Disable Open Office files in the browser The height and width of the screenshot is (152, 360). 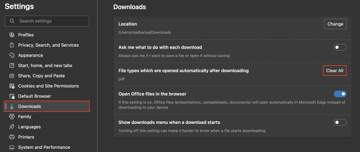click(x=340, y=94)
